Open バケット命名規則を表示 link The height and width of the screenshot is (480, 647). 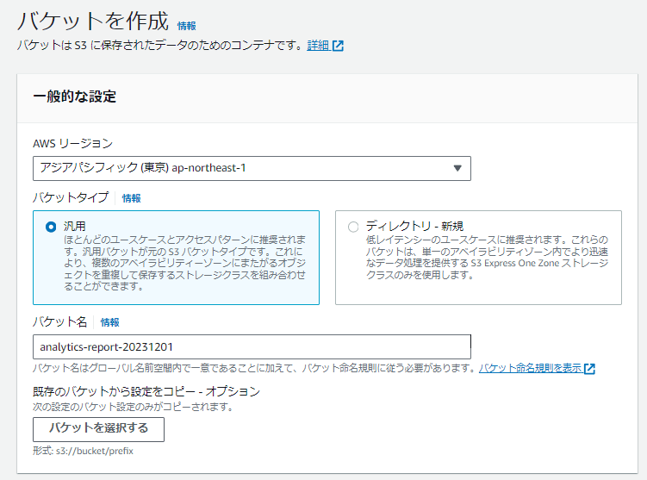pos(530,368)
